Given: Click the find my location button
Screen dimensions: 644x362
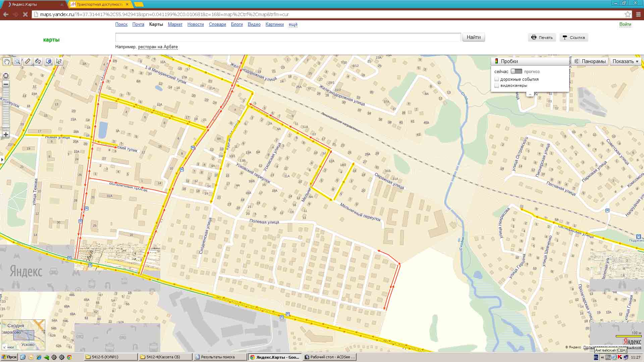Looking at the screenshot, I should coord(6,76).
